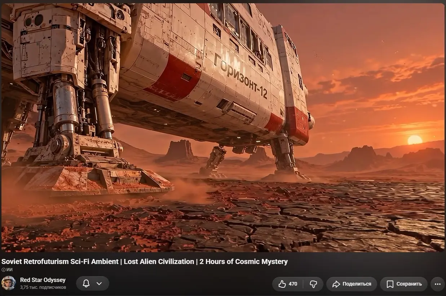This screenshot has height=296, width=446.
Task: Click the Поделиться share button
Action: (x=352, y=284)
